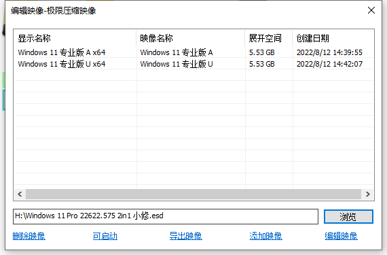This screenshot has height=255, width=387.
Task: Click the image file path input field
Action: coord(166,216)
